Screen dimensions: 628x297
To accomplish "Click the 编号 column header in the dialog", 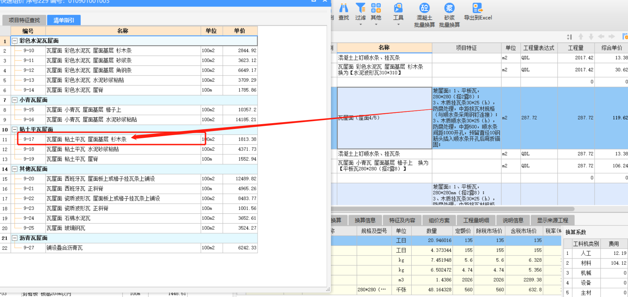I will (28, 31).
